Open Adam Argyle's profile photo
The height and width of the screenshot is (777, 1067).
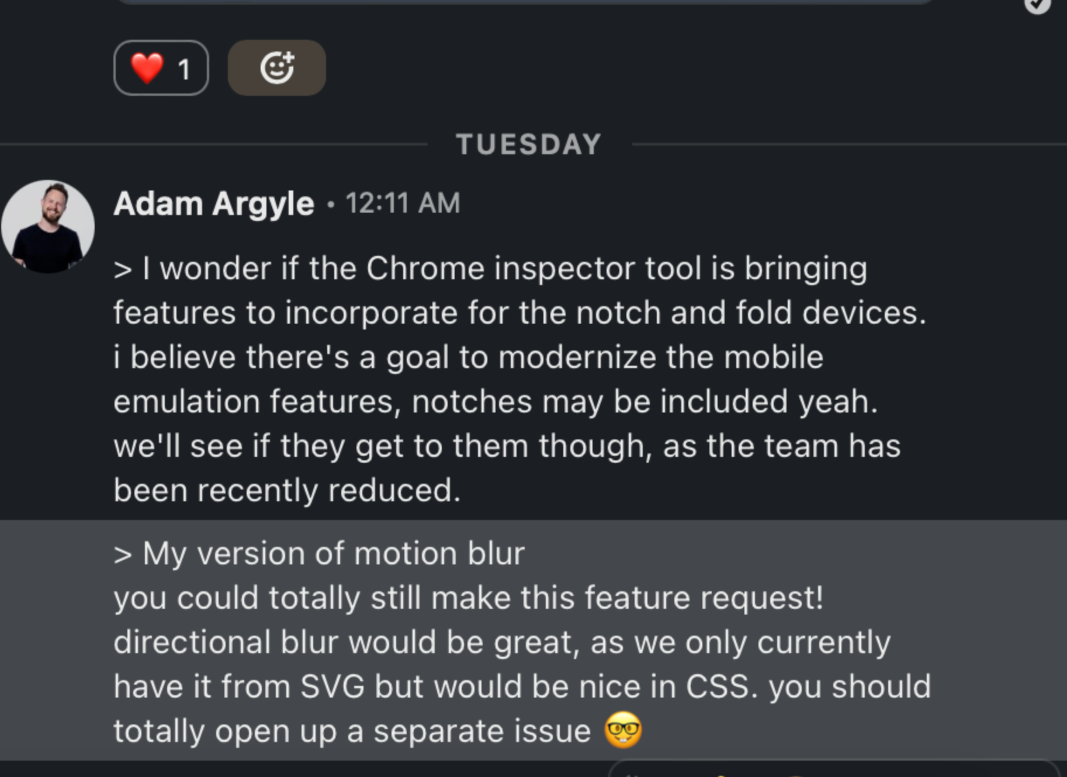(48, 227)
